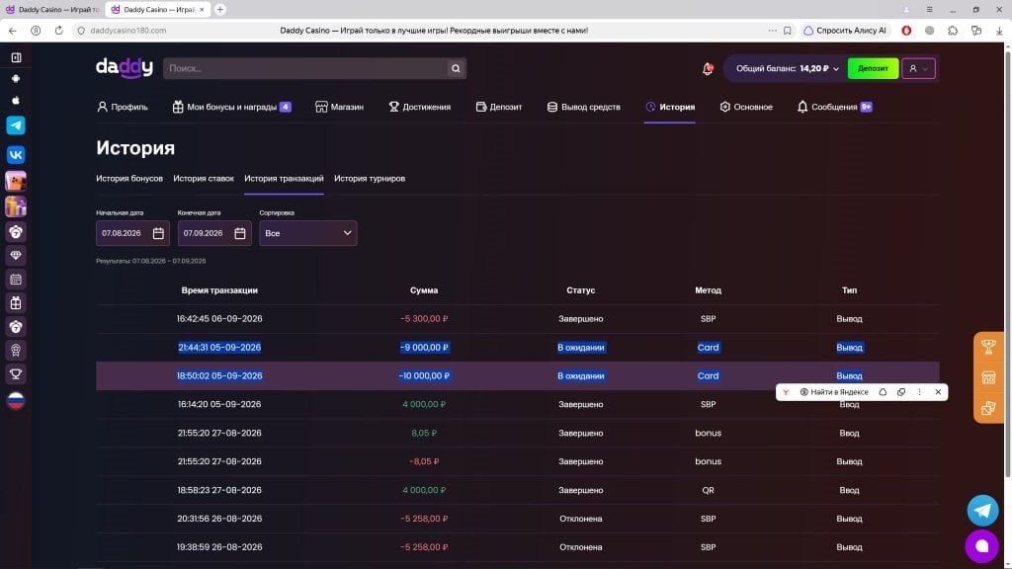Click the daddy logo

coord(125,68)
